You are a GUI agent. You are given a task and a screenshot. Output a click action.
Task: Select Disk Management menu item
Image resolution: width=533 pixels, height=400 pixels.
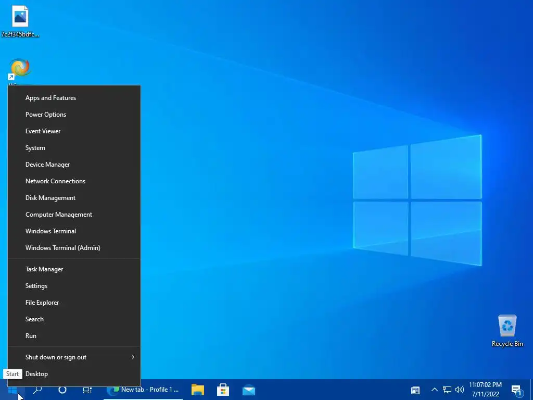coord(74,198)
